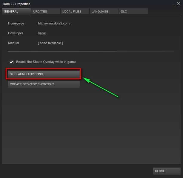Image resolution: width=183 pixels, height=178 pixels.
Task: Click Create Desktop Shortcut button
Action: click(44, 84)
